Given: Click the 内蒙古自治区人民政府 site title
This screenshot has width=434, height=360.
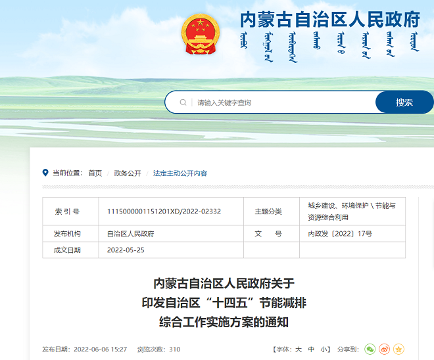Looking at the screenshot, I should coord(329,20).
